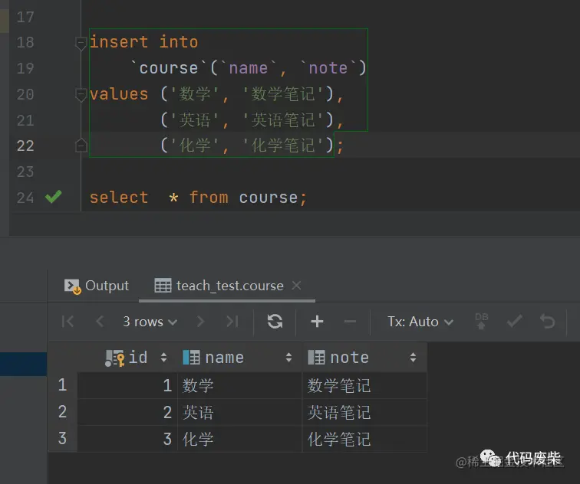Click the `course` table name on line 19

[x=169, y=67]
